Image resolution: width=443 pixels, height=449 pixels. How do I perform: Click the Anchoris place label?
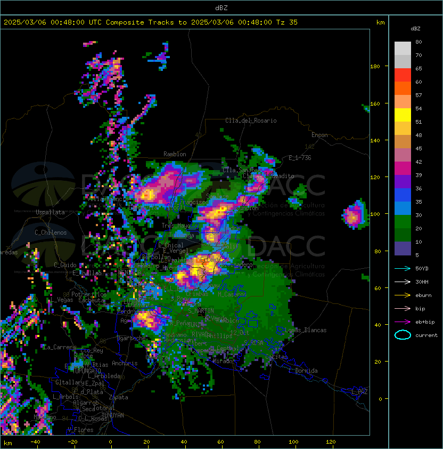click(x=125, y=363)
